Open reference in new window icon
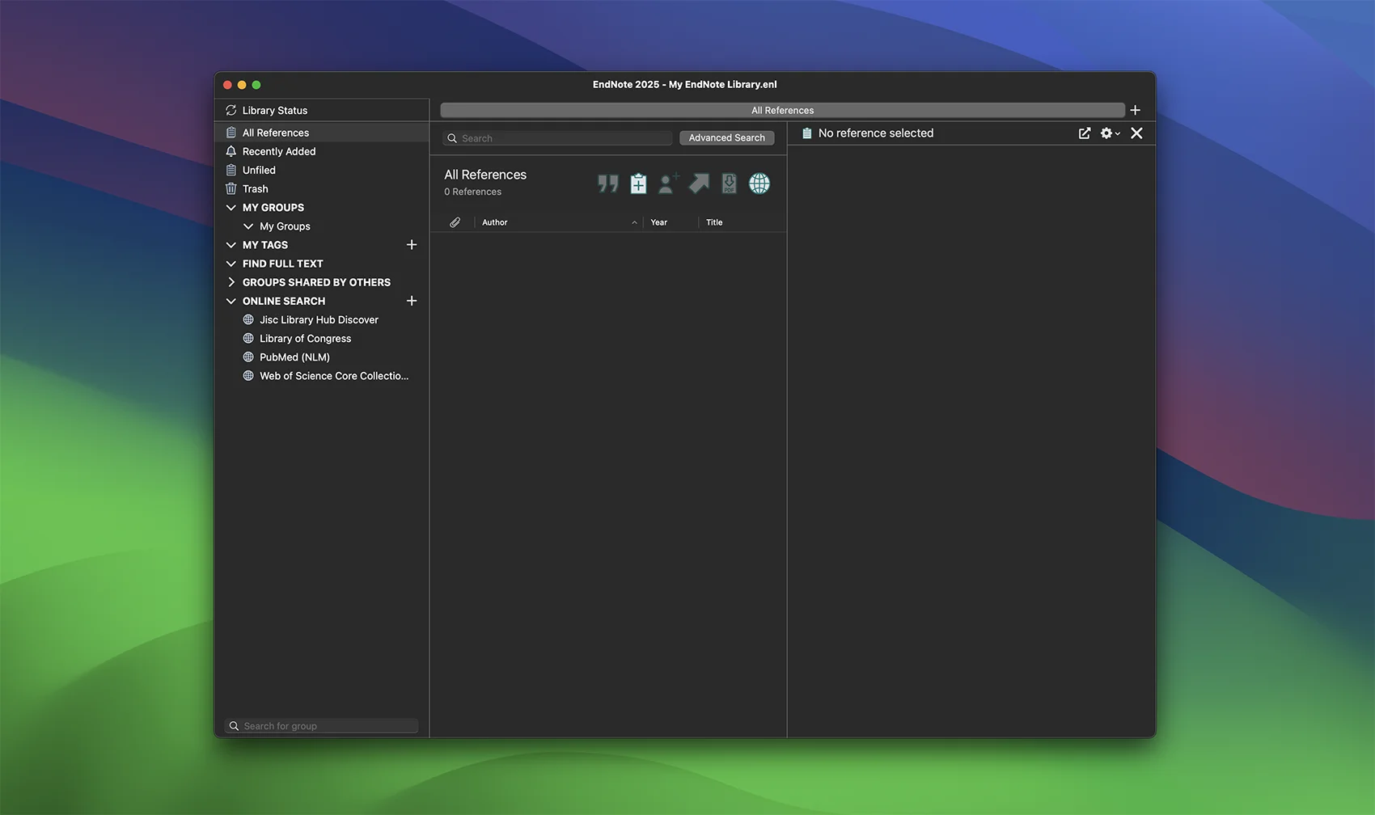 click(x=1085, y=133)
